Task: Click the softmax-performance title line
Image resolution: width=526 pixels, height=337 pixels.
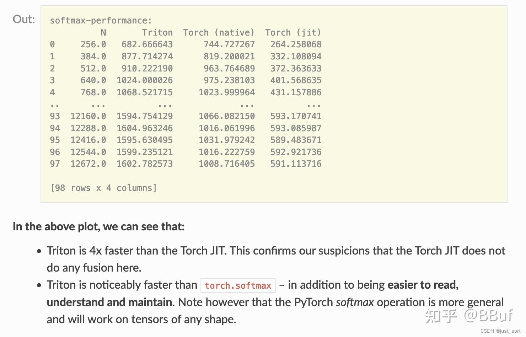Action: 101,21
